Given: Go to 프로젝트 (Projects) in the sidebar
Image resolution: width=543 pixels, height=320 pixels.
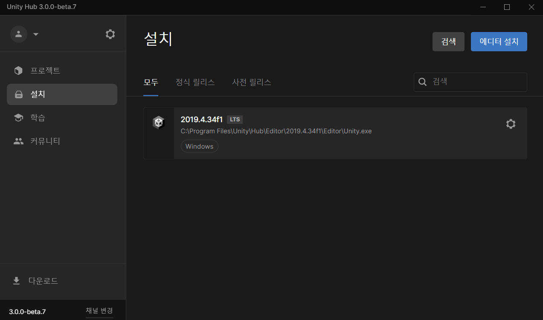Looking at the screenshot, I should coord(62,70).
